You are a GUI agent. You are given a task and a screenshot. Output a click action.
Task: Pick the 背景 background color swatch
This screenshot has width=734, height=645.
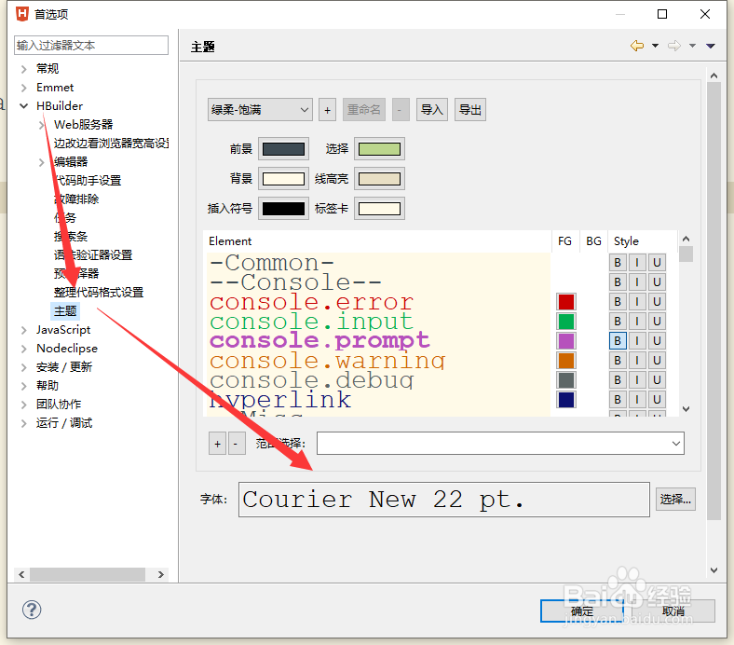[x=284, y=179]
